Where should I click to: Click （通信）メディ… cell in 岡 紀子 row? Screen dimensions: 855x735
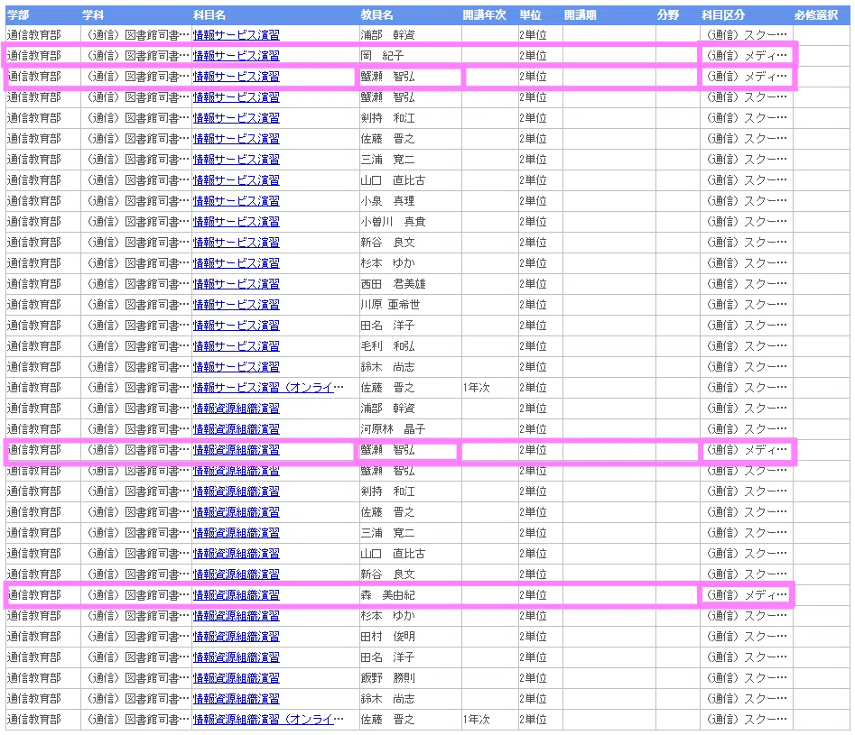point(747,56)
